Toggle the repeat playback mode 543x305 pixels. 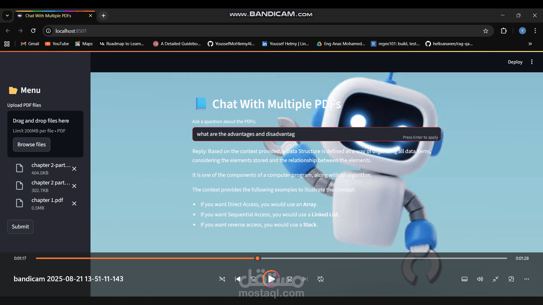pyautogui.click(x=320, y=279)
